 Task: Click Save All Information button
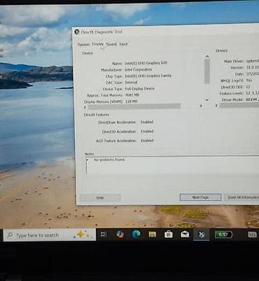tap(241, 197)
